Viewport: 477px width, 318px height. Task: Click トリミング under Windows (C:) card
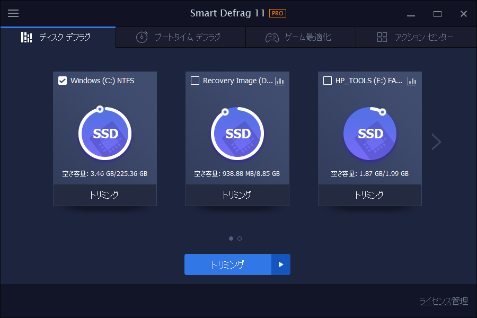tap(105, 195)
